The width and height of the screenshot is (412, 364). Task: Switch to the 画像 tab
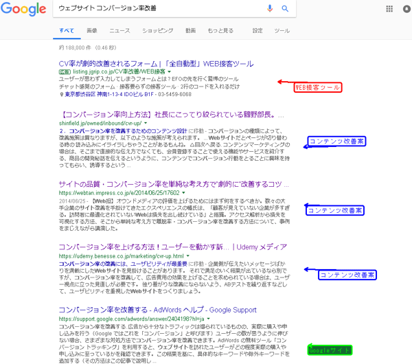[92, 31]
